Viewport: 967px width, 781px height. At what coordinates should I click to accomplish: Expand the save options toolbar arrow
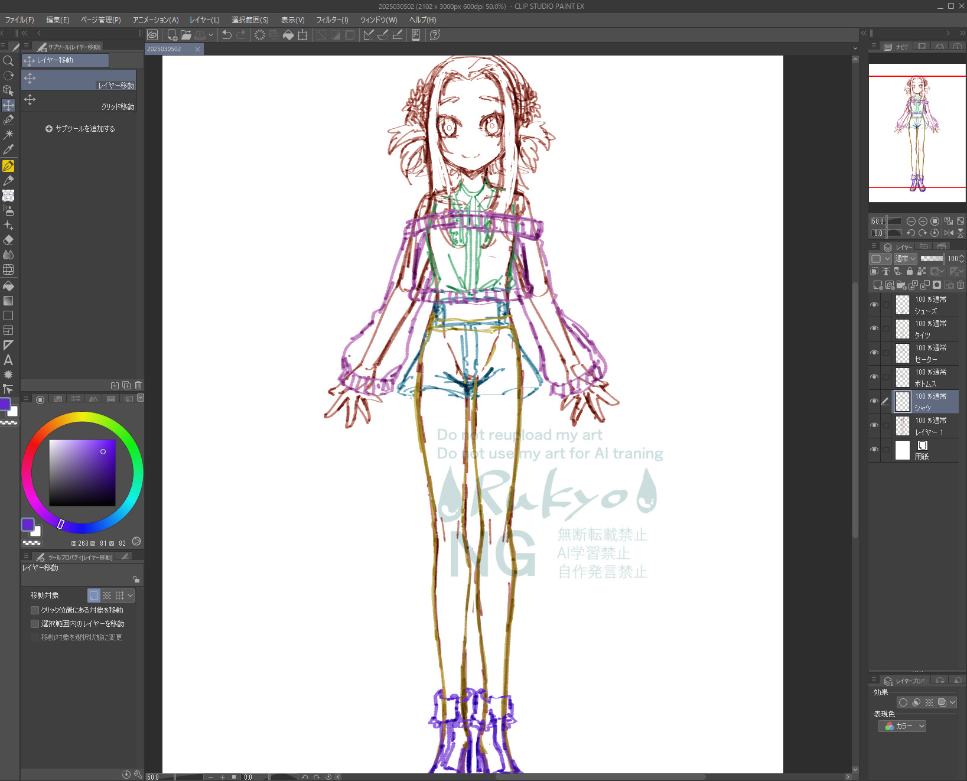click(211, 35)
